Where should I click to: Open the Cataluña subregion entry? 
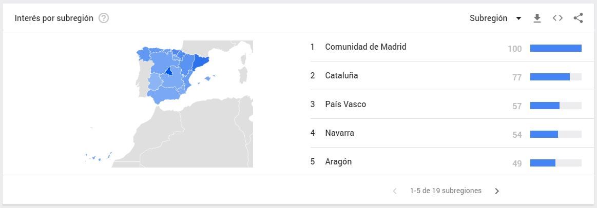coord(341,76)
